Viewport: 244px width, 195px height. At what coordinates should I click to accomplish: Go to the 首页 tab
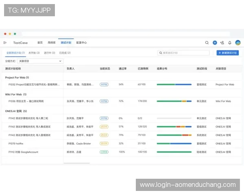click(x=40, y=43)
